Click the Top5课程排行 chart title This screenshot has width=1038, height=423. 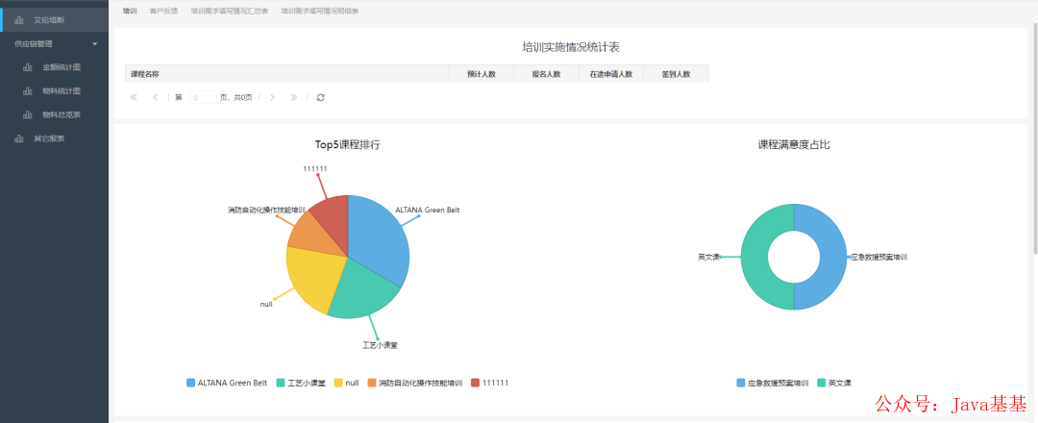pyautogui.click(x=348, y=145)
